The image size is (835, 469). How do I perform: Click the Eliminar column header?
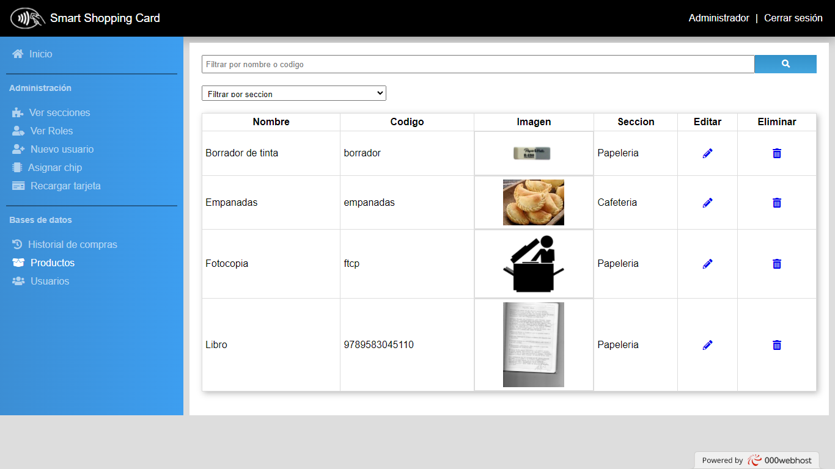tap(777, 122)
